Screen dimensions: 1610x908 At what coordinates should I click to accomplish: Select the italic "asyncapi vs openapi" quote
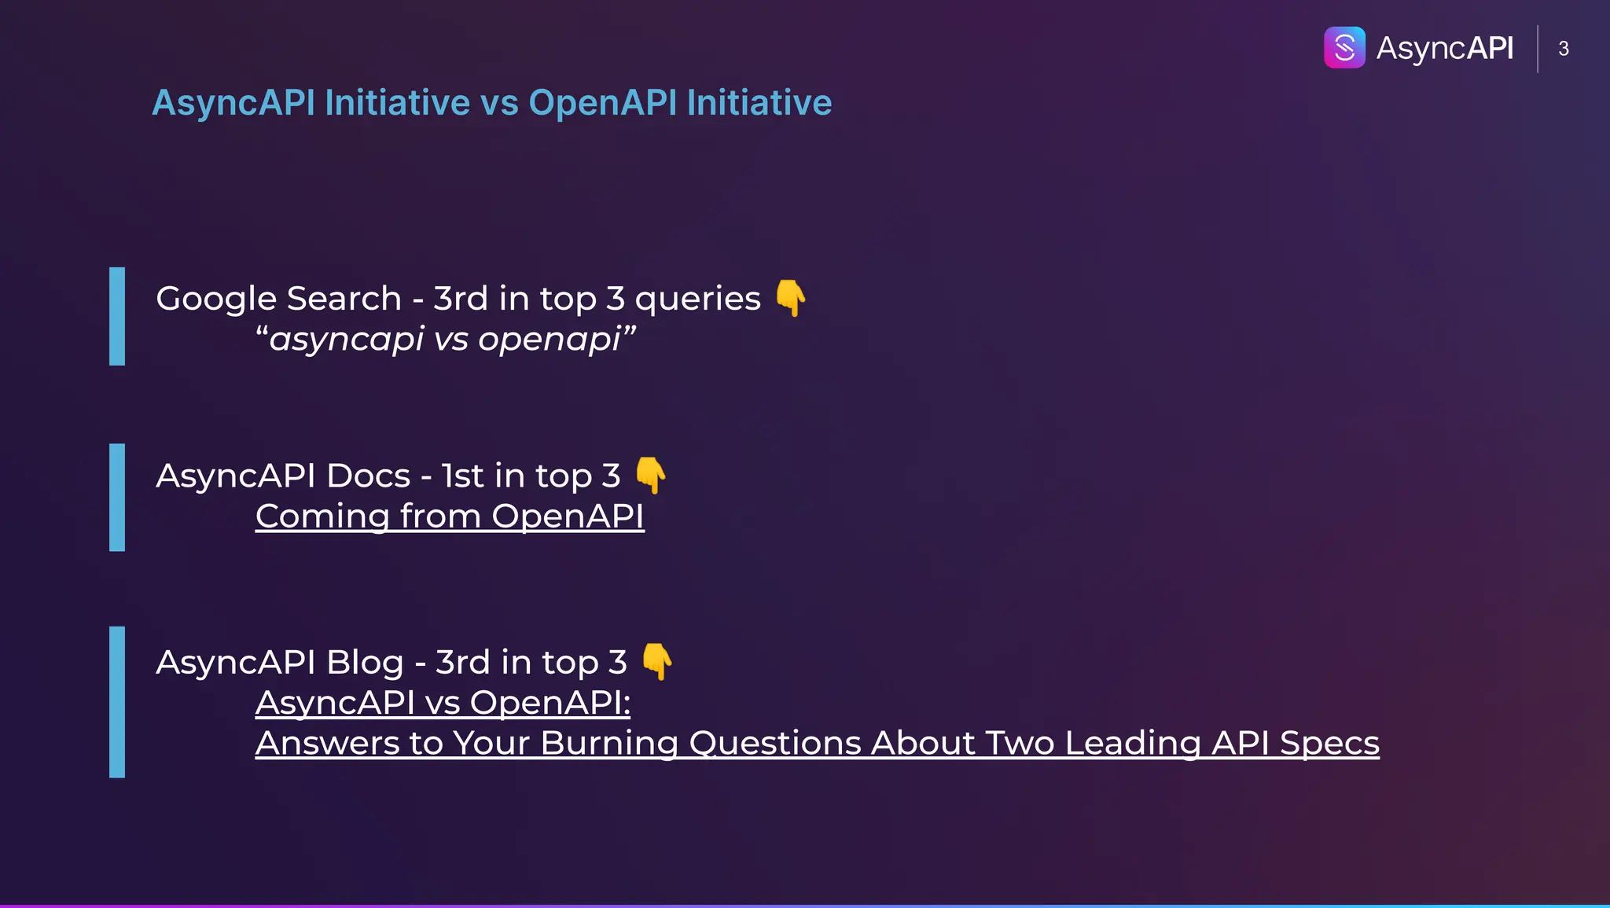(x=445, y=339)
